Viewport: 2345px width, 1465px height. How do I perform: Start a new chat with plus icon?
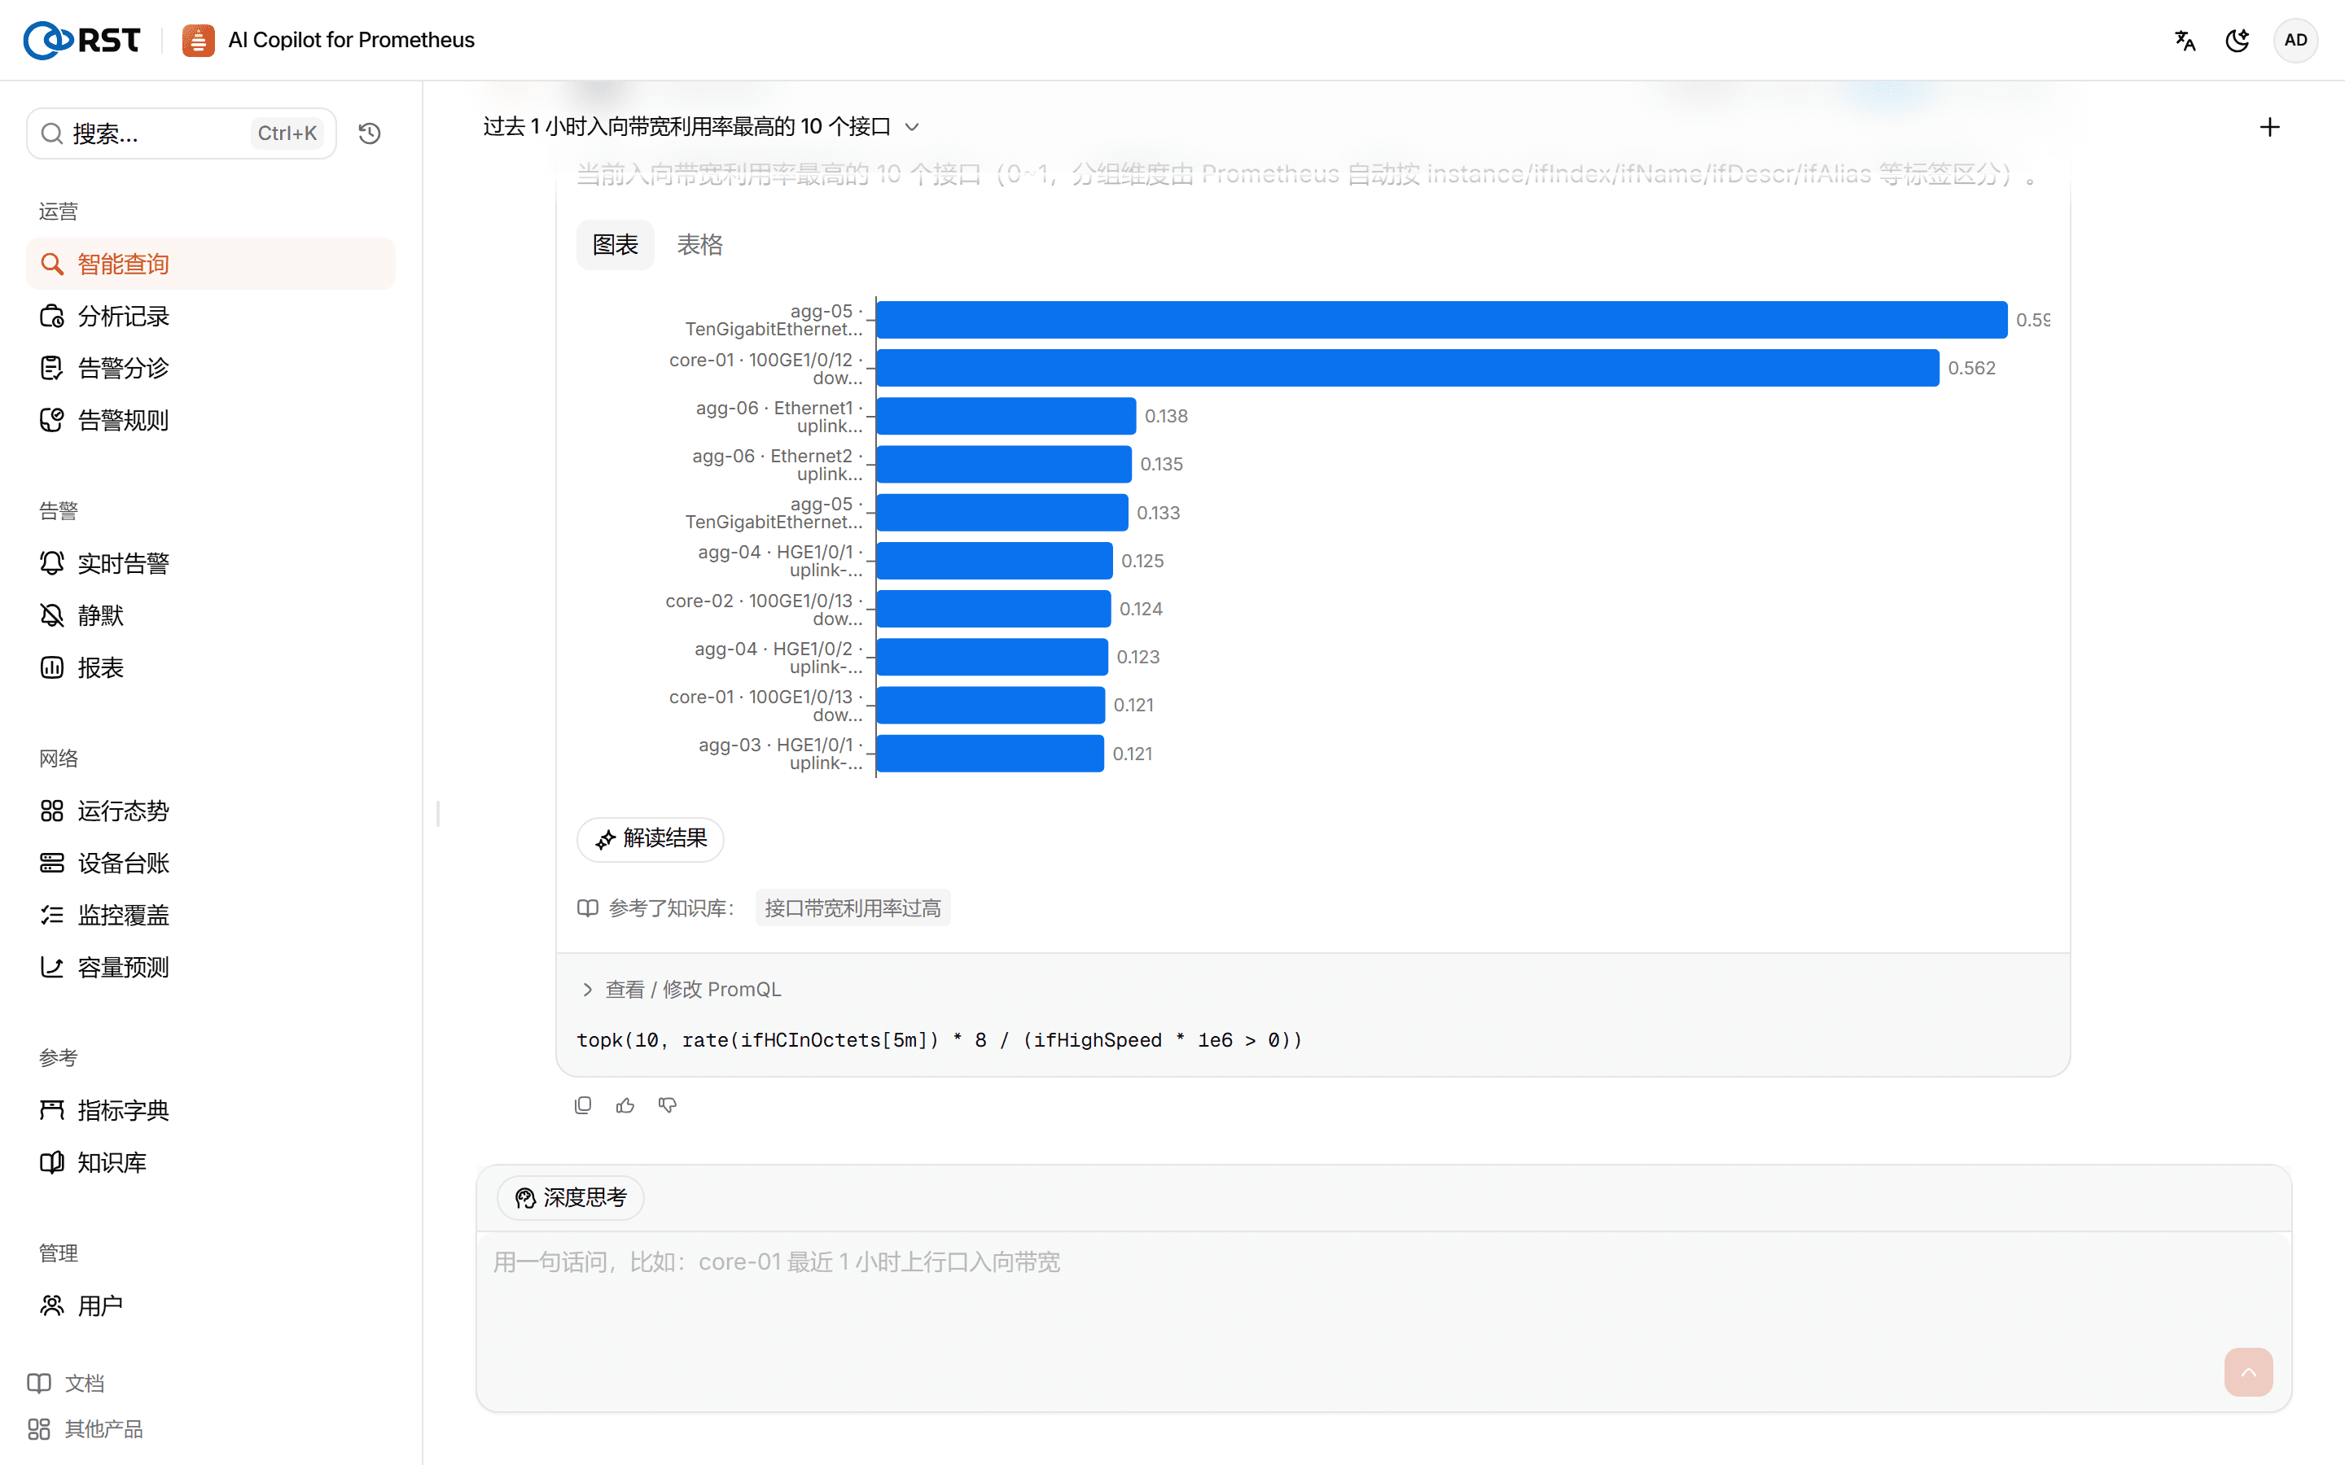point(2269,127)
